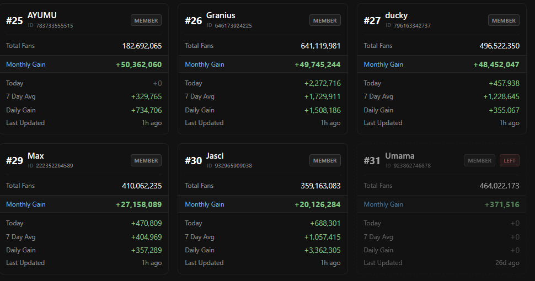Click the MEMBER badge on Umama card
Viewport: 535px width, 281px height.
(479, 160)
